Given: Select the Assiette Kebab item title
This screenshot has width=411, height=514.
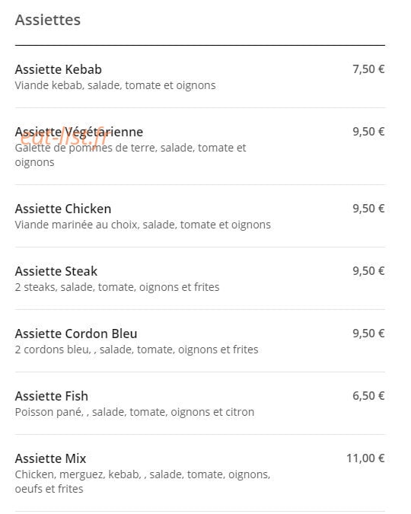Looking at the screenshot, I should click(59, 69).
